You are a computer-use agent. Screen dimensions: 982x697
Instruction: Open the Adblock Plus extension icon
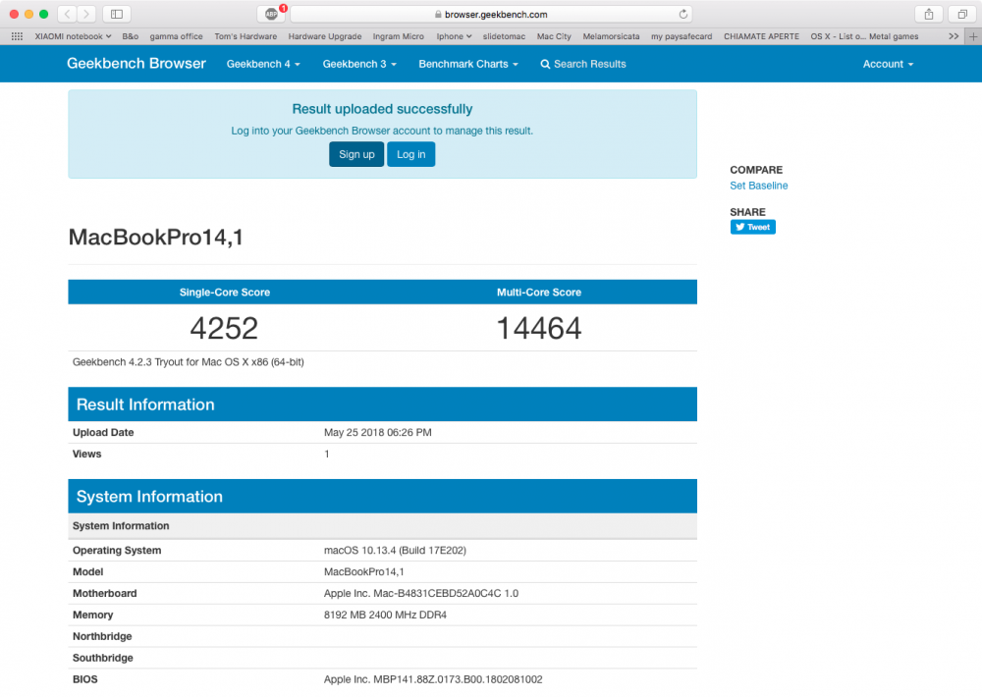271,14
